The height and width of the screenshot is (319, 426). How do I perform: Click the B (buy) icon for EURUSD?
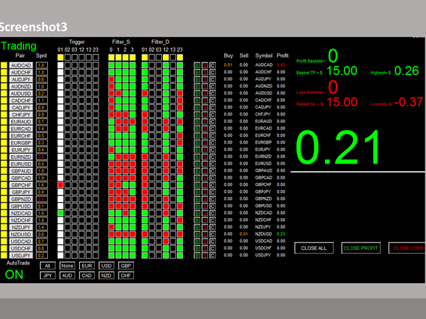pos(196,164)
